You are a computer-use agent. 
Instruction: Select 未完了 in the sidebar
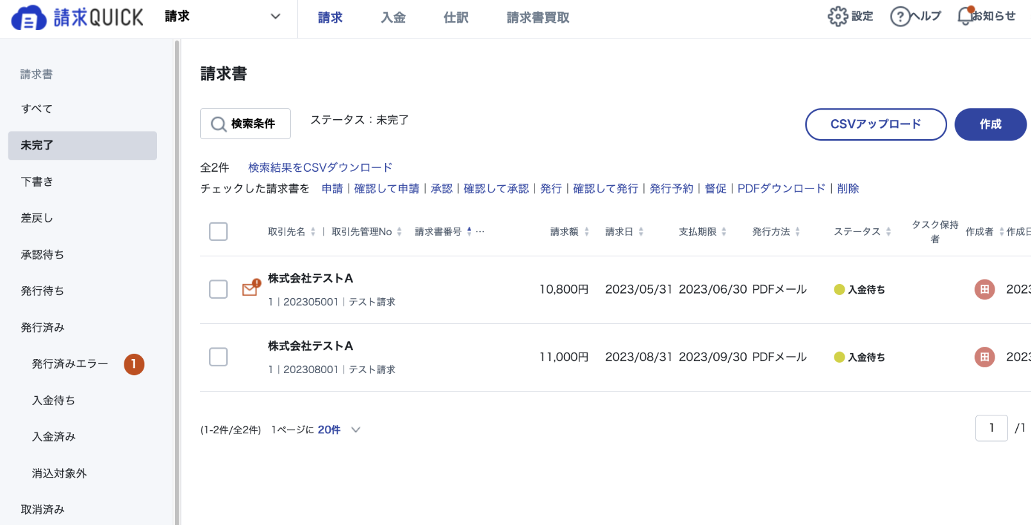pos(82,146)
